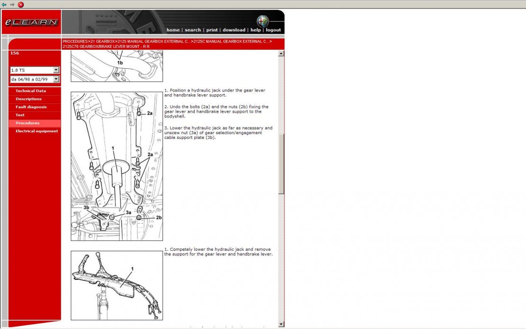Click the forward arrow icon
Viewport: 526px width, 329px height.
12,4
